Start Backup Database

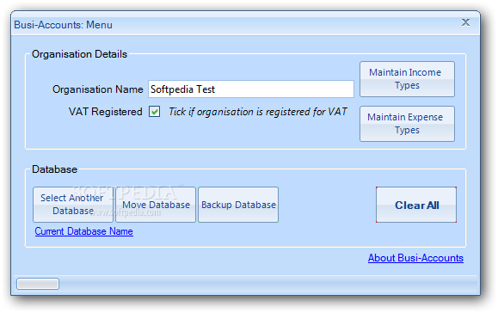coord(238,205)
